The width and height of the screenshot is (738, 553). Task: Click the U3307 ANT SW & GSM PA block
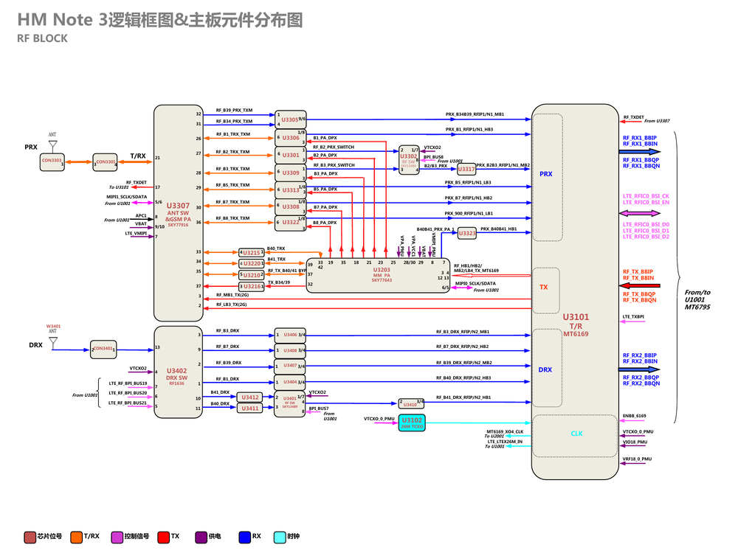pos(179,213)
